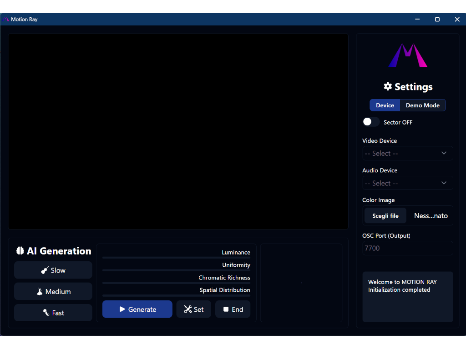466x349 pixels.
Task: Click the Luminance progress bar
Action: pos(176,258)
